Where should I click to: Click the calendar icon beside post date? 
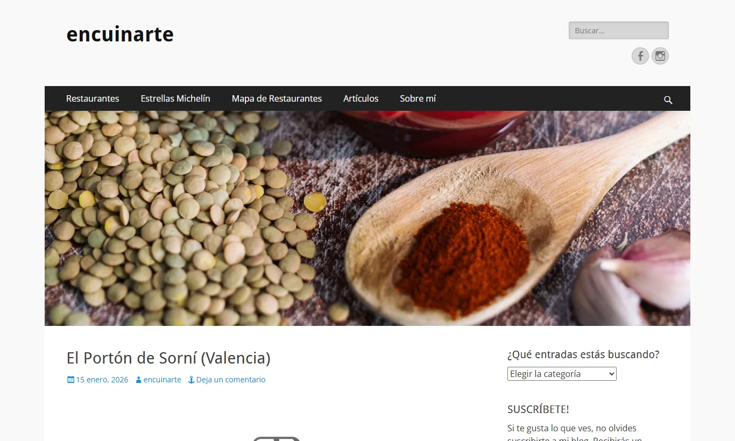(x=70, y=380)
